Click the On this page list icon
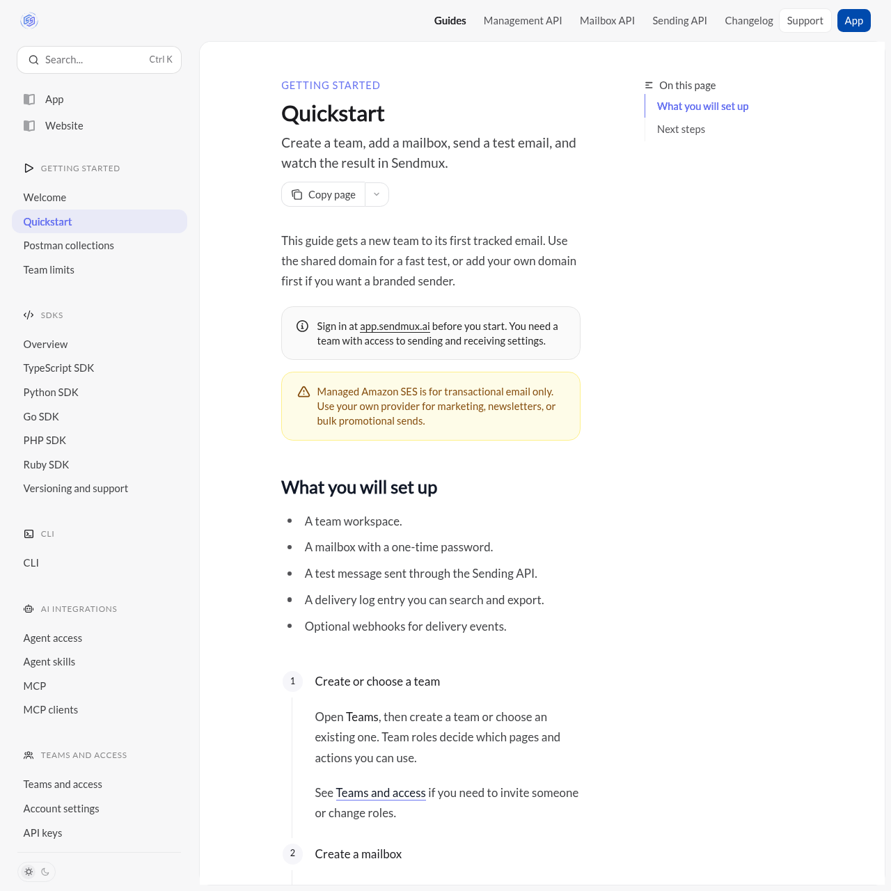The image size is (891, 891). pos(649,86)
